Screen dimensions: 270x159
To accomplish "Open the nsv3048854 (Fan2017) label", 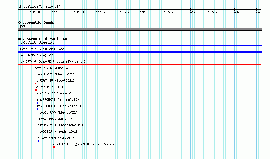I will (x=56, y=138).
